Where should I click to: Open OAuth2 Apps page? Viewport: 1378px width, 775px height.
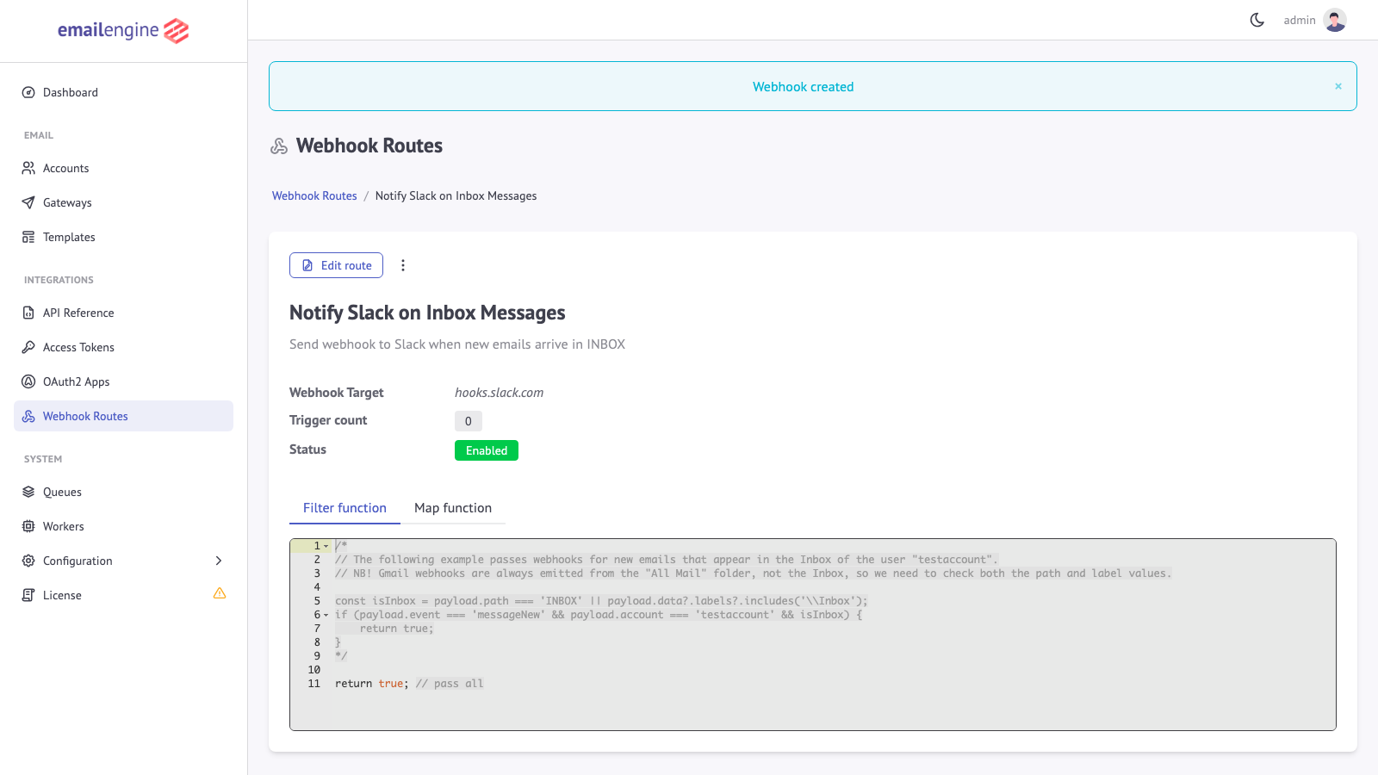pyautogui.click(x=123, y=381)
